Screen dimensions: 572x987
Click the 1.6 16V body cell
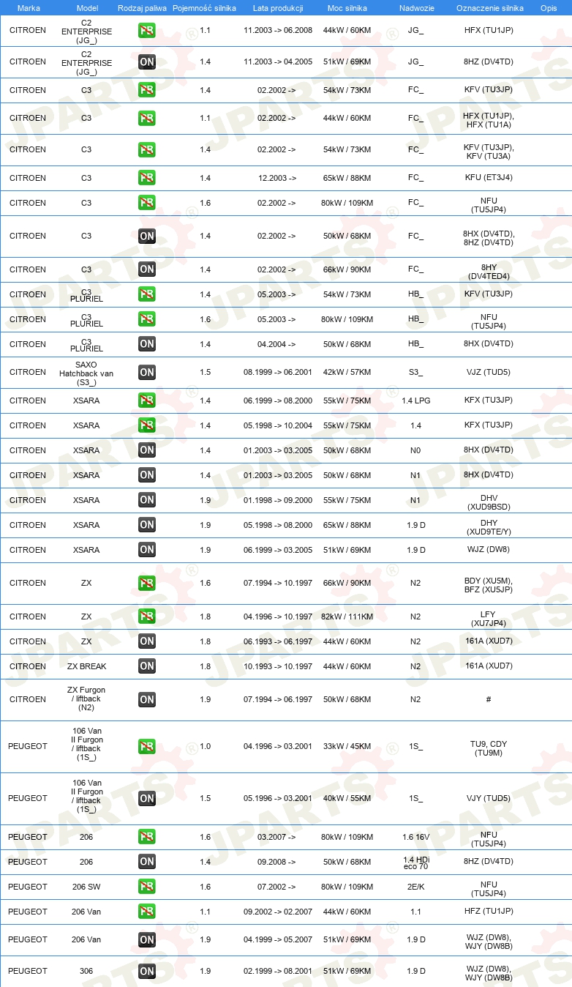415,837
